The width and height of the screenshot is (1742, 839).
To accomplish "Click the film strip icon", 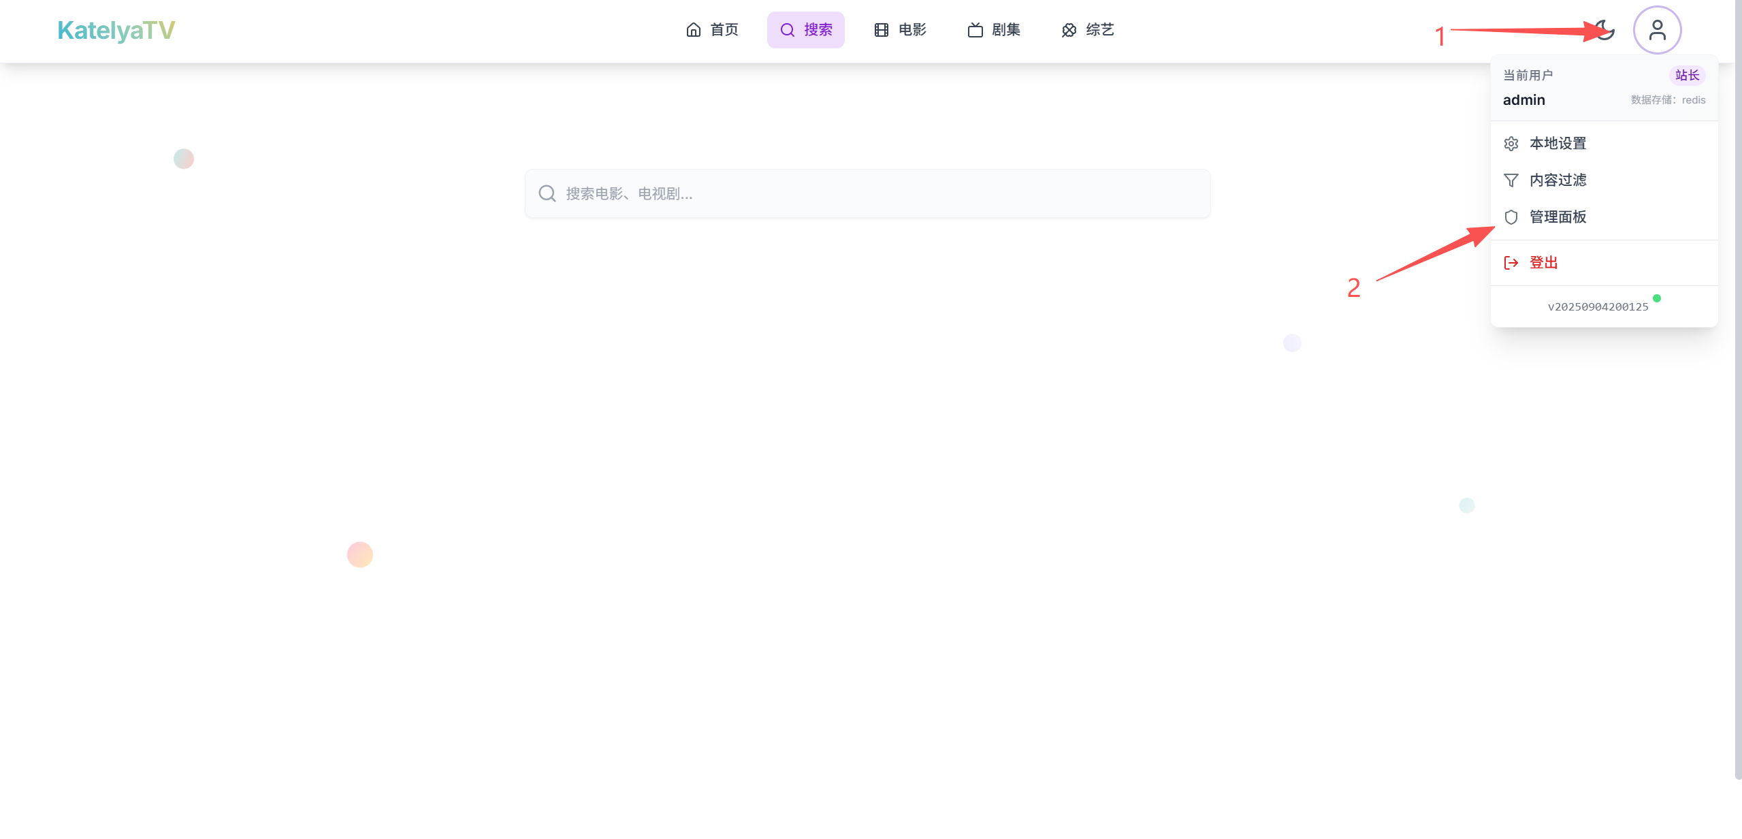I will (x=882, y=30).
